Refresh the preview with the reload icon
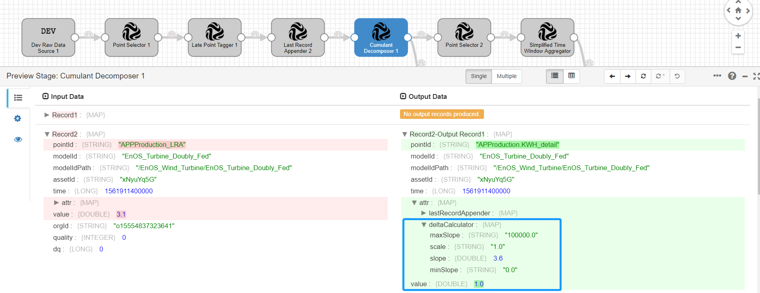The image size is (760, 293). (643, 76)
